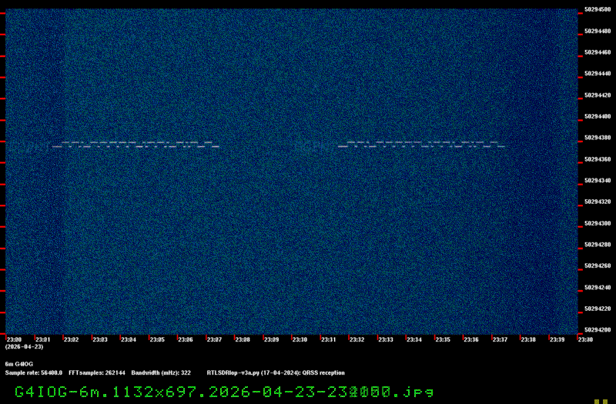Image resolution: width=616 pixels, height=404 pixels.
Task: Click the 23:15 time axis label
Action: [443, 339]
